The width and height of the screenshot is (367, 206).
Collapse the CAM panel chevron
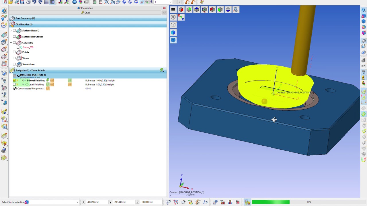tap(164, 13)
